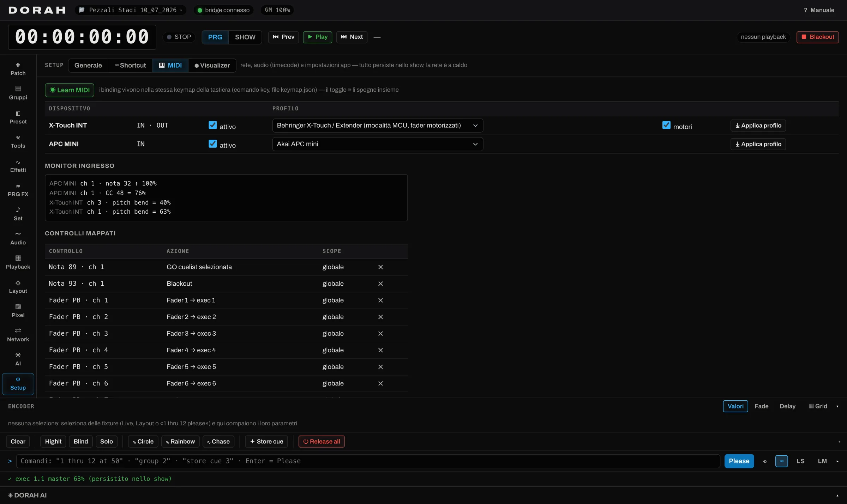Remove the Nota 93 Blackout mapping
This screenshot has width=847, height=504.
[x=380, y=284]
